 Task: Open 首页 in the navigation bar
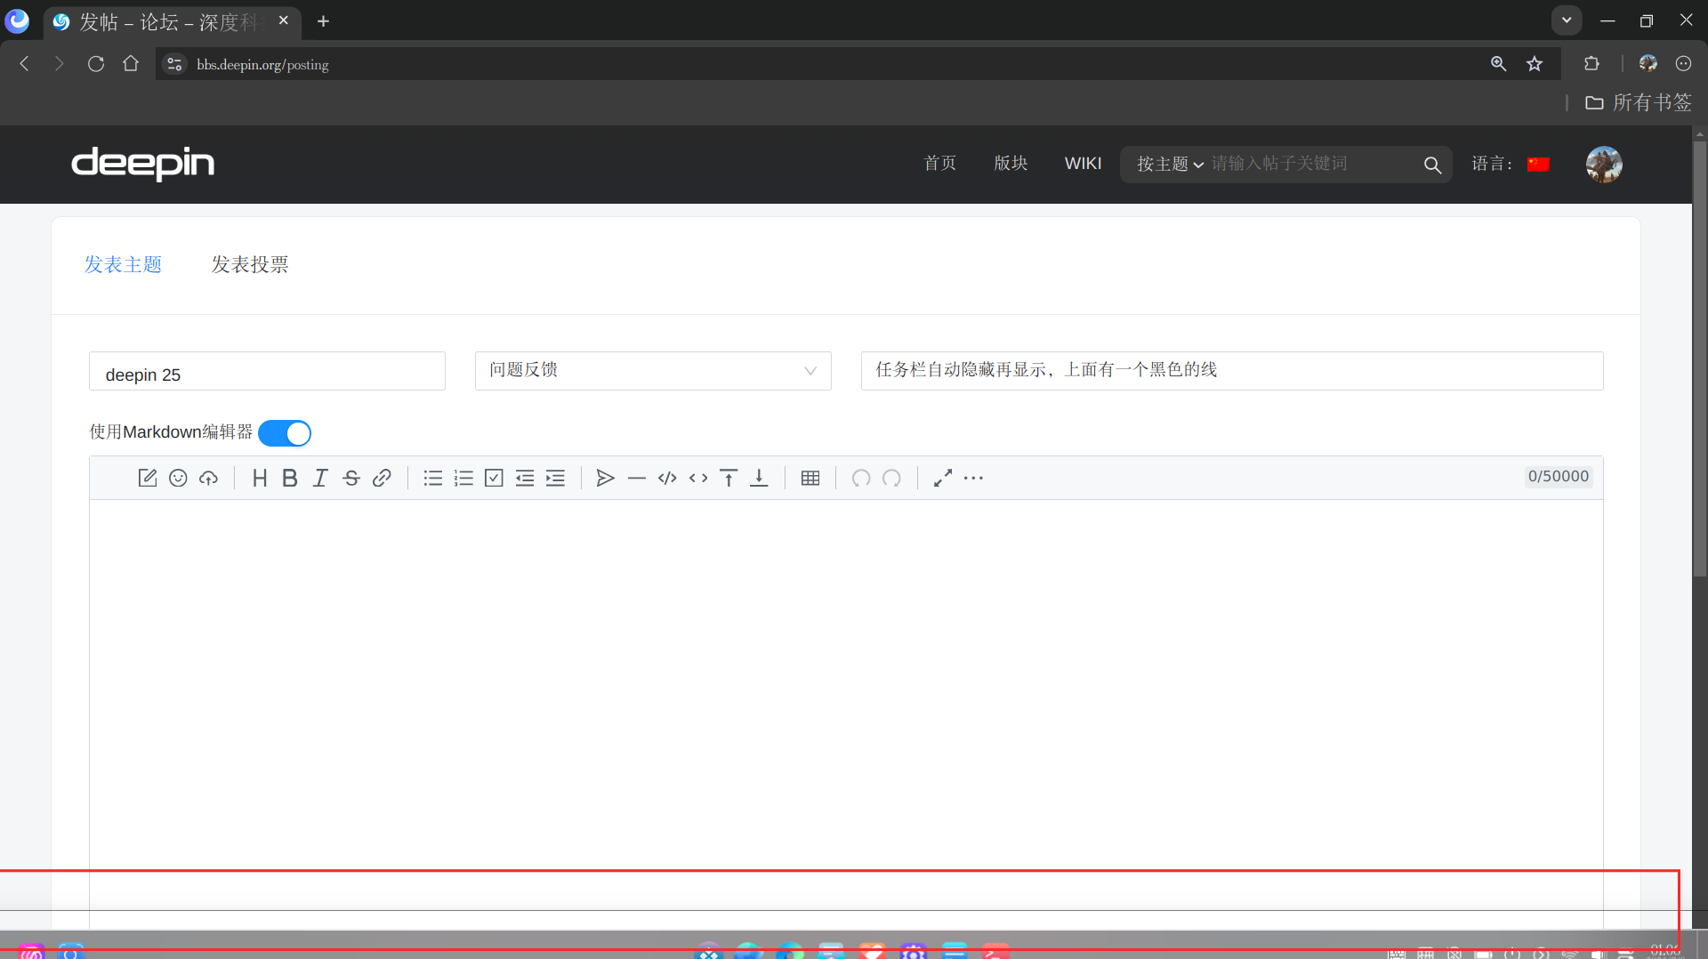pos(940,163)
